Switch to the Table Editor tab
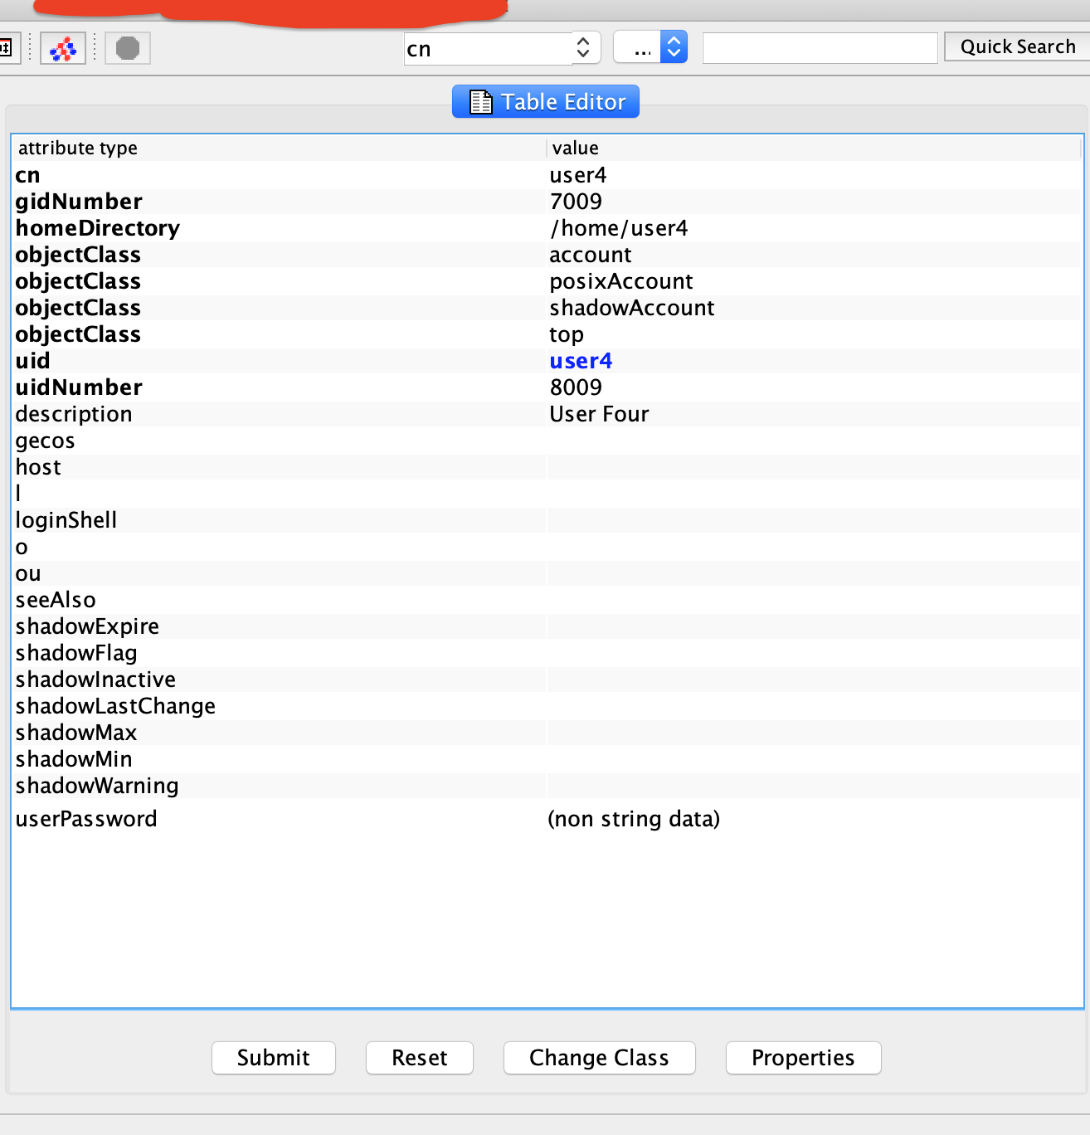The width and height of the screenshot is (1090, 1135). [546, 102]
